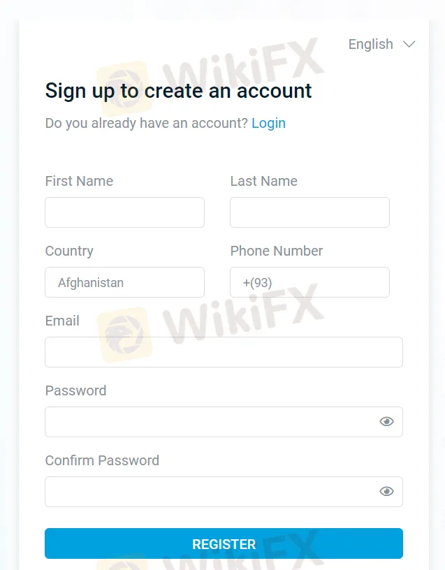445x570 pixels.
Task: Click the "Email" field label
Action: (x=62, y=321)
